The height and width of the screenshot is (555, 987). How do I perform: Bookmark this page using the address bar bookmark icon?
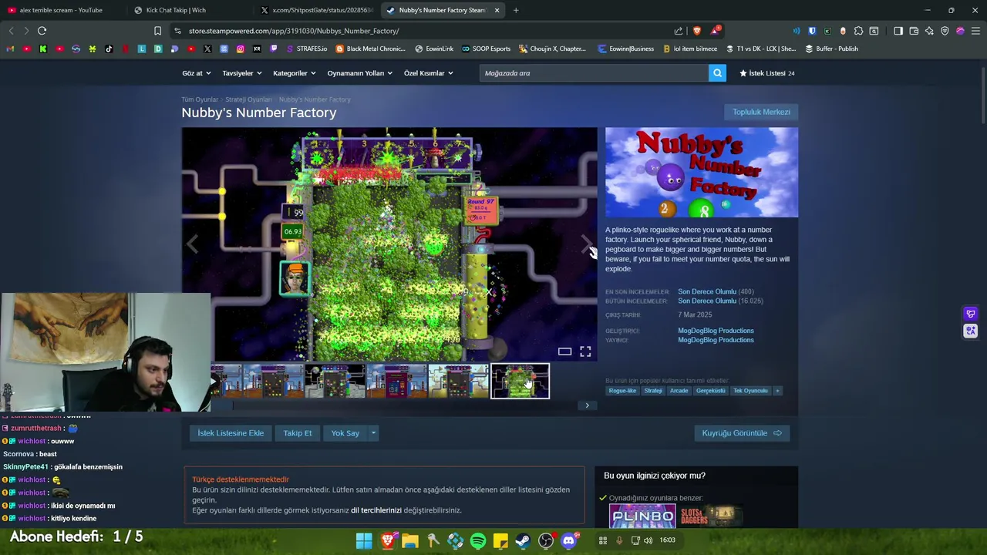tap(157, 31)
